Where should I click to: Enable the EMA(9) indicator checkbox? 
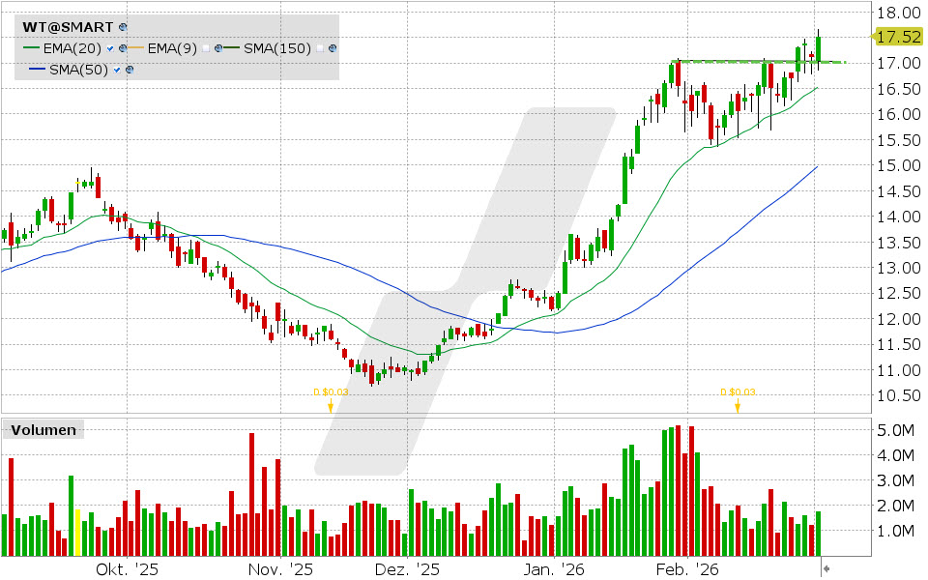(206, 47)
